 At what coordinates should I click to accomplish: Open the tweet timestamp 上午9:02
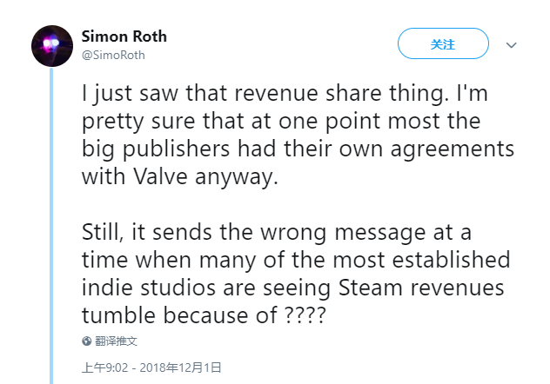point(105,367)
